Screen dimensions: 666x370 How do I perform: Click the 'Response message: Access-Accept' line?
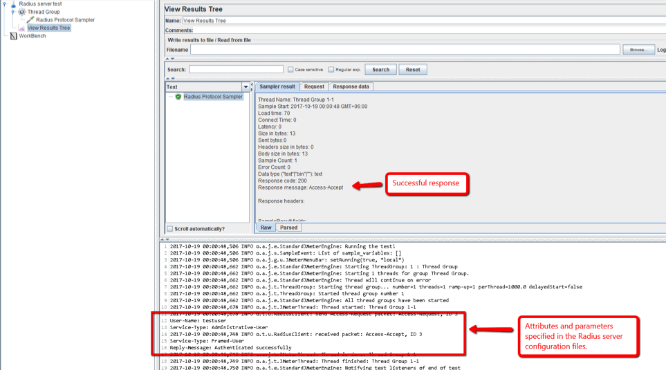pyautogui.click(x=301, y=187)
